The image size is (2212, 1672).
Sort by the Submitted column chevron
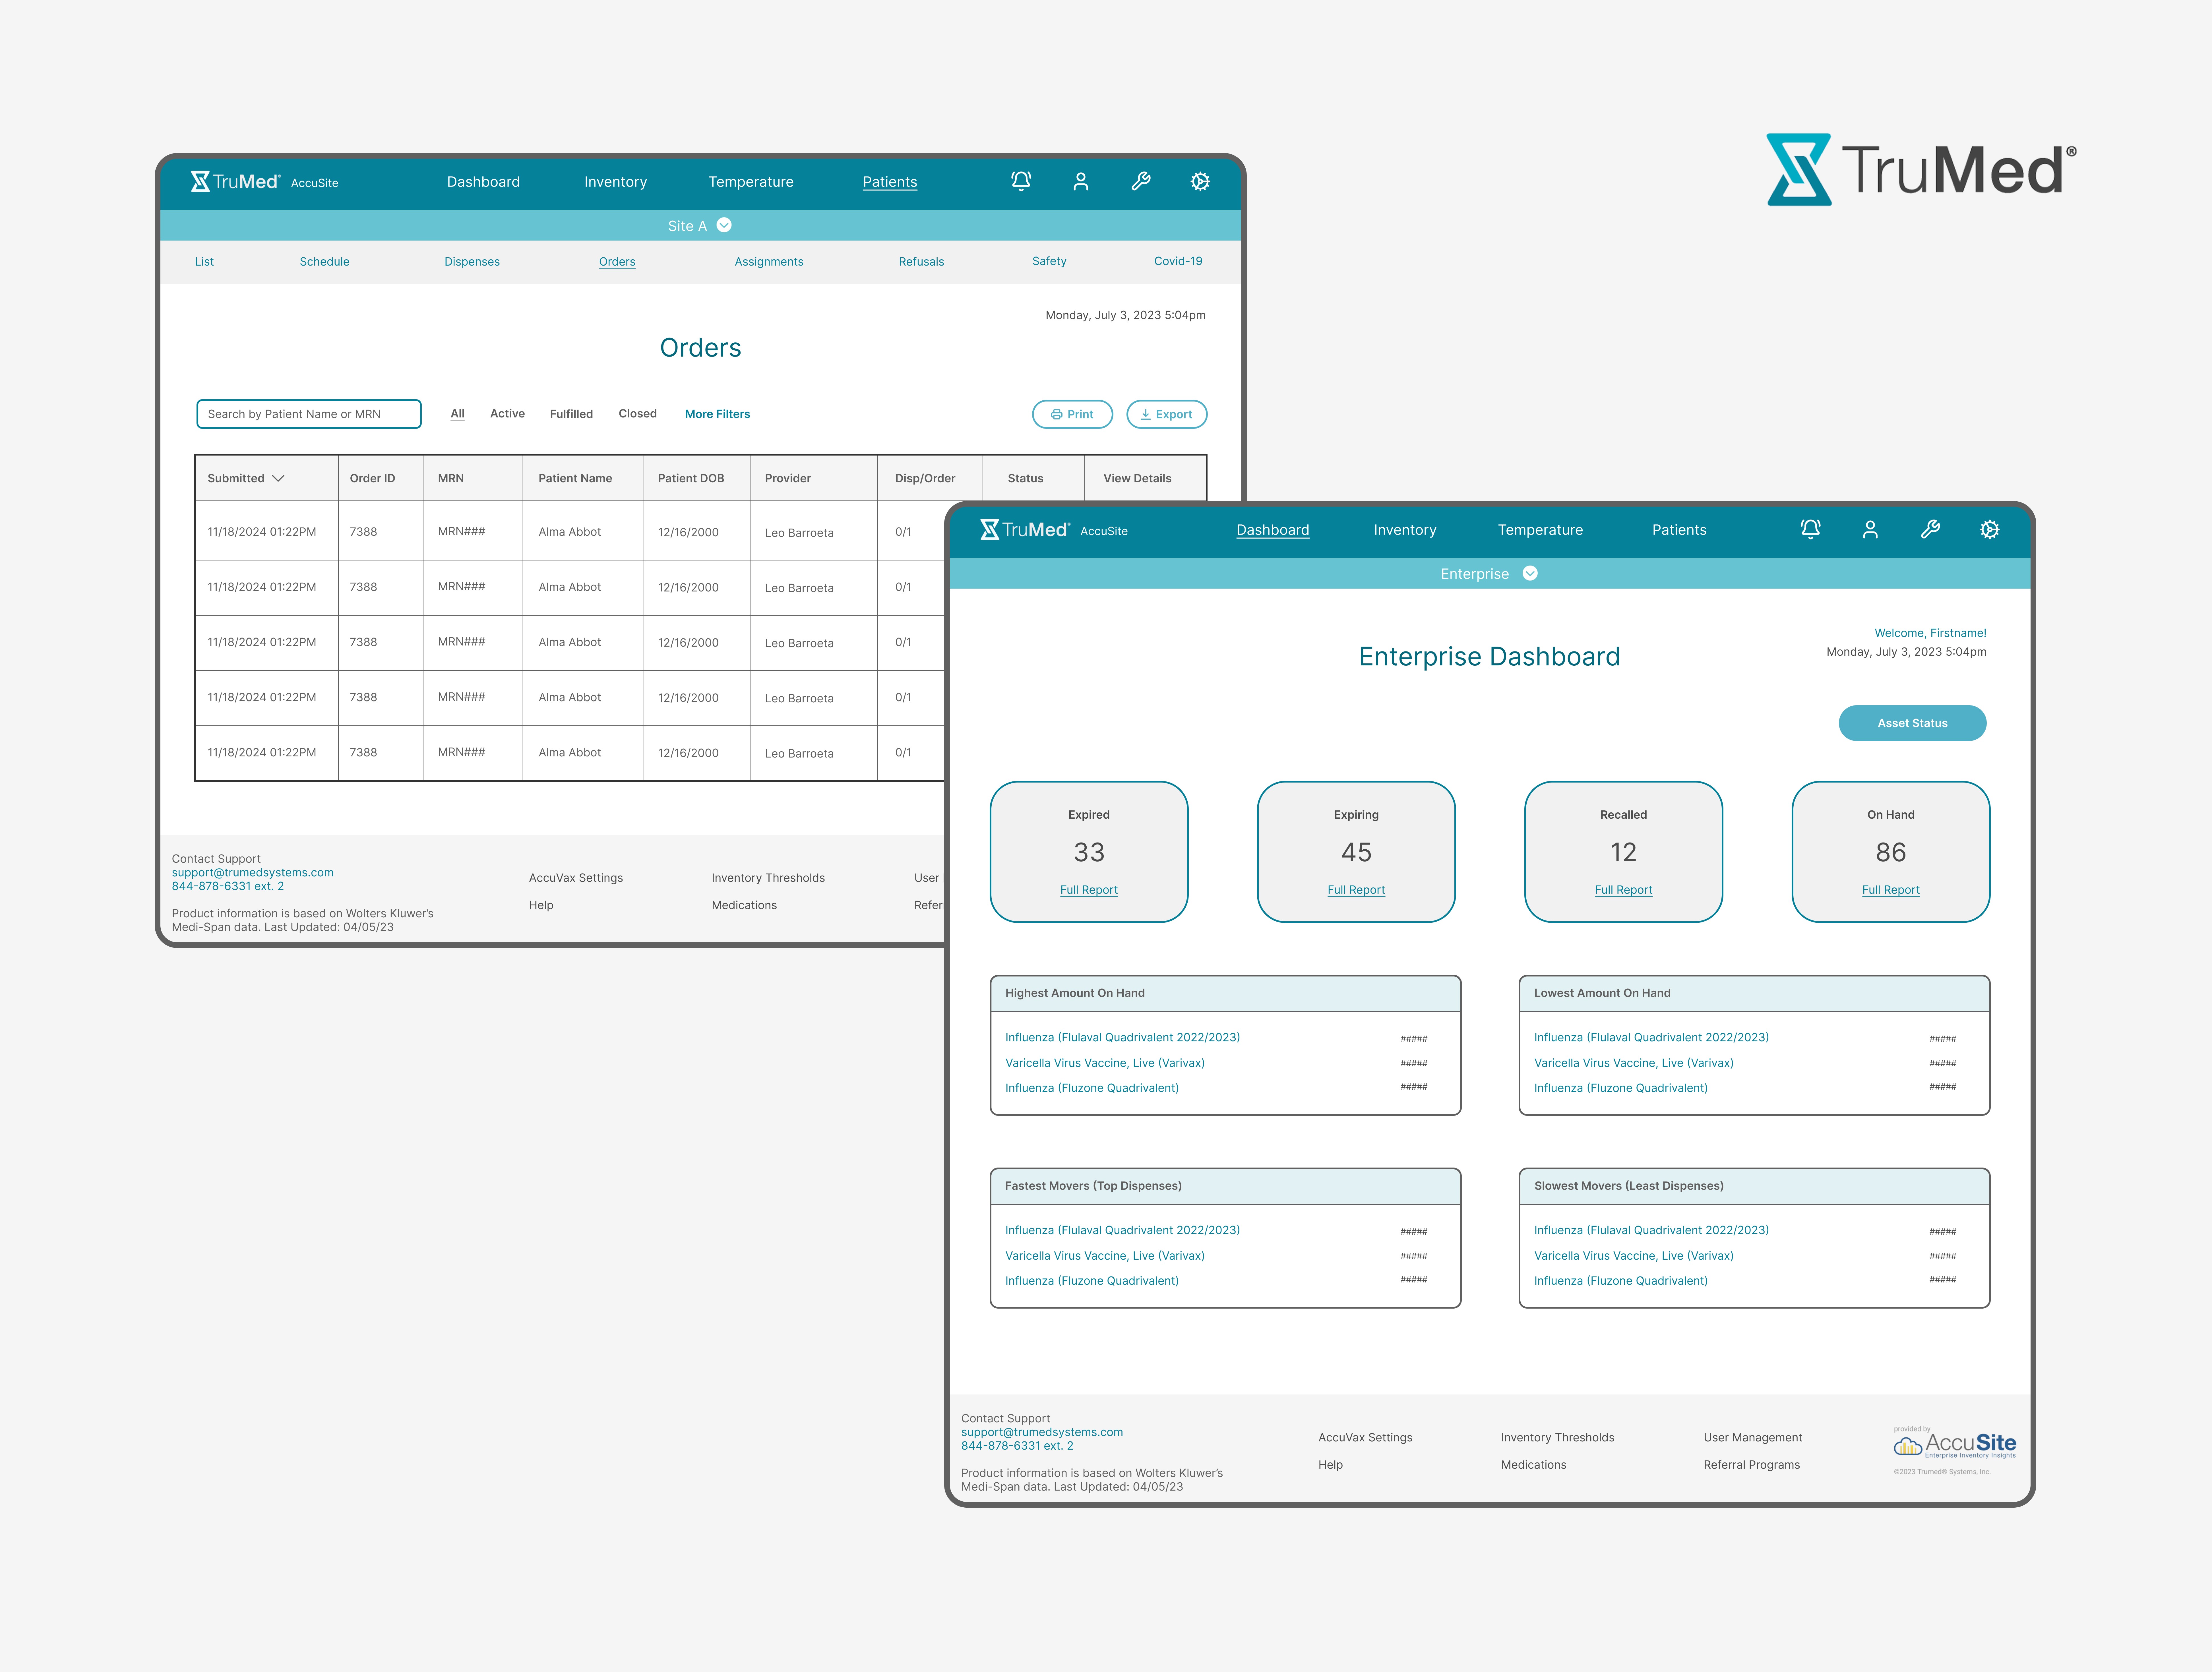point(278,478)
